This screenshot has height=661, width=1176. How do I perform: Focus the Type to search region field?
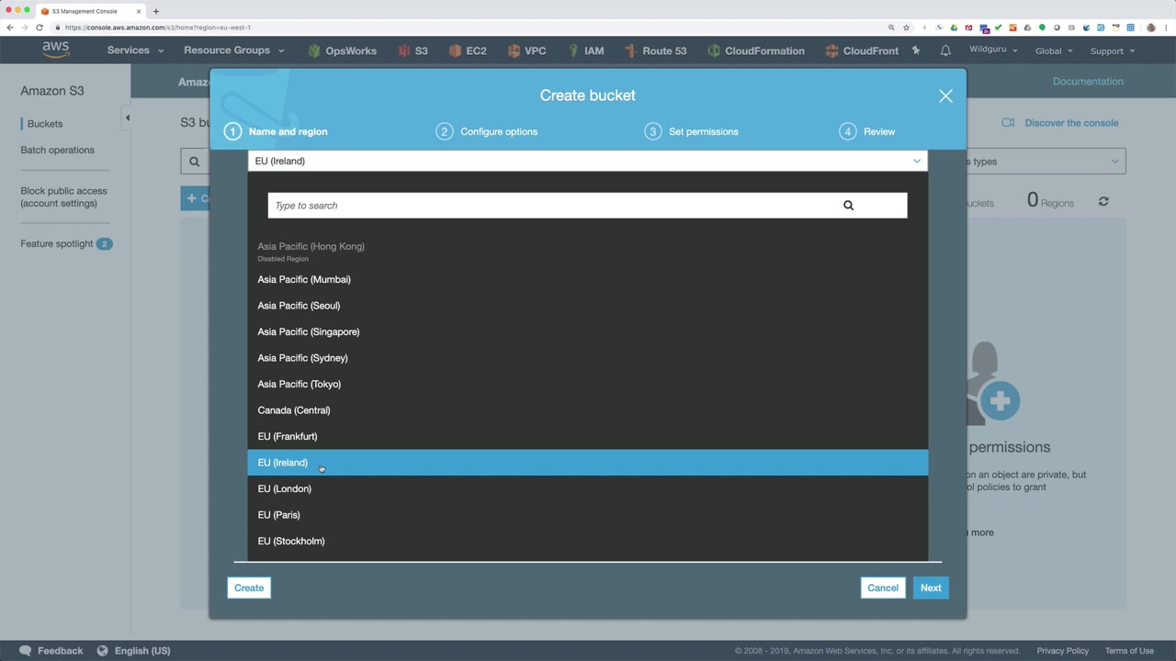[587, 206]
